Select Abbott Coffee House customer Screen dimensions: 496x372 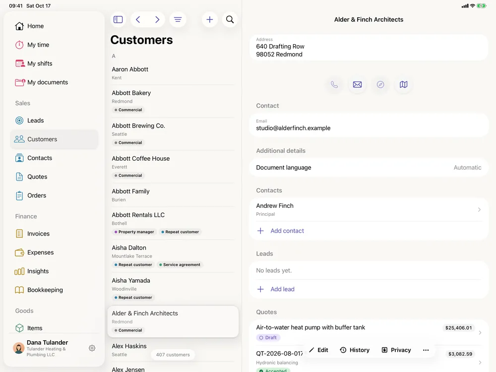173,167
